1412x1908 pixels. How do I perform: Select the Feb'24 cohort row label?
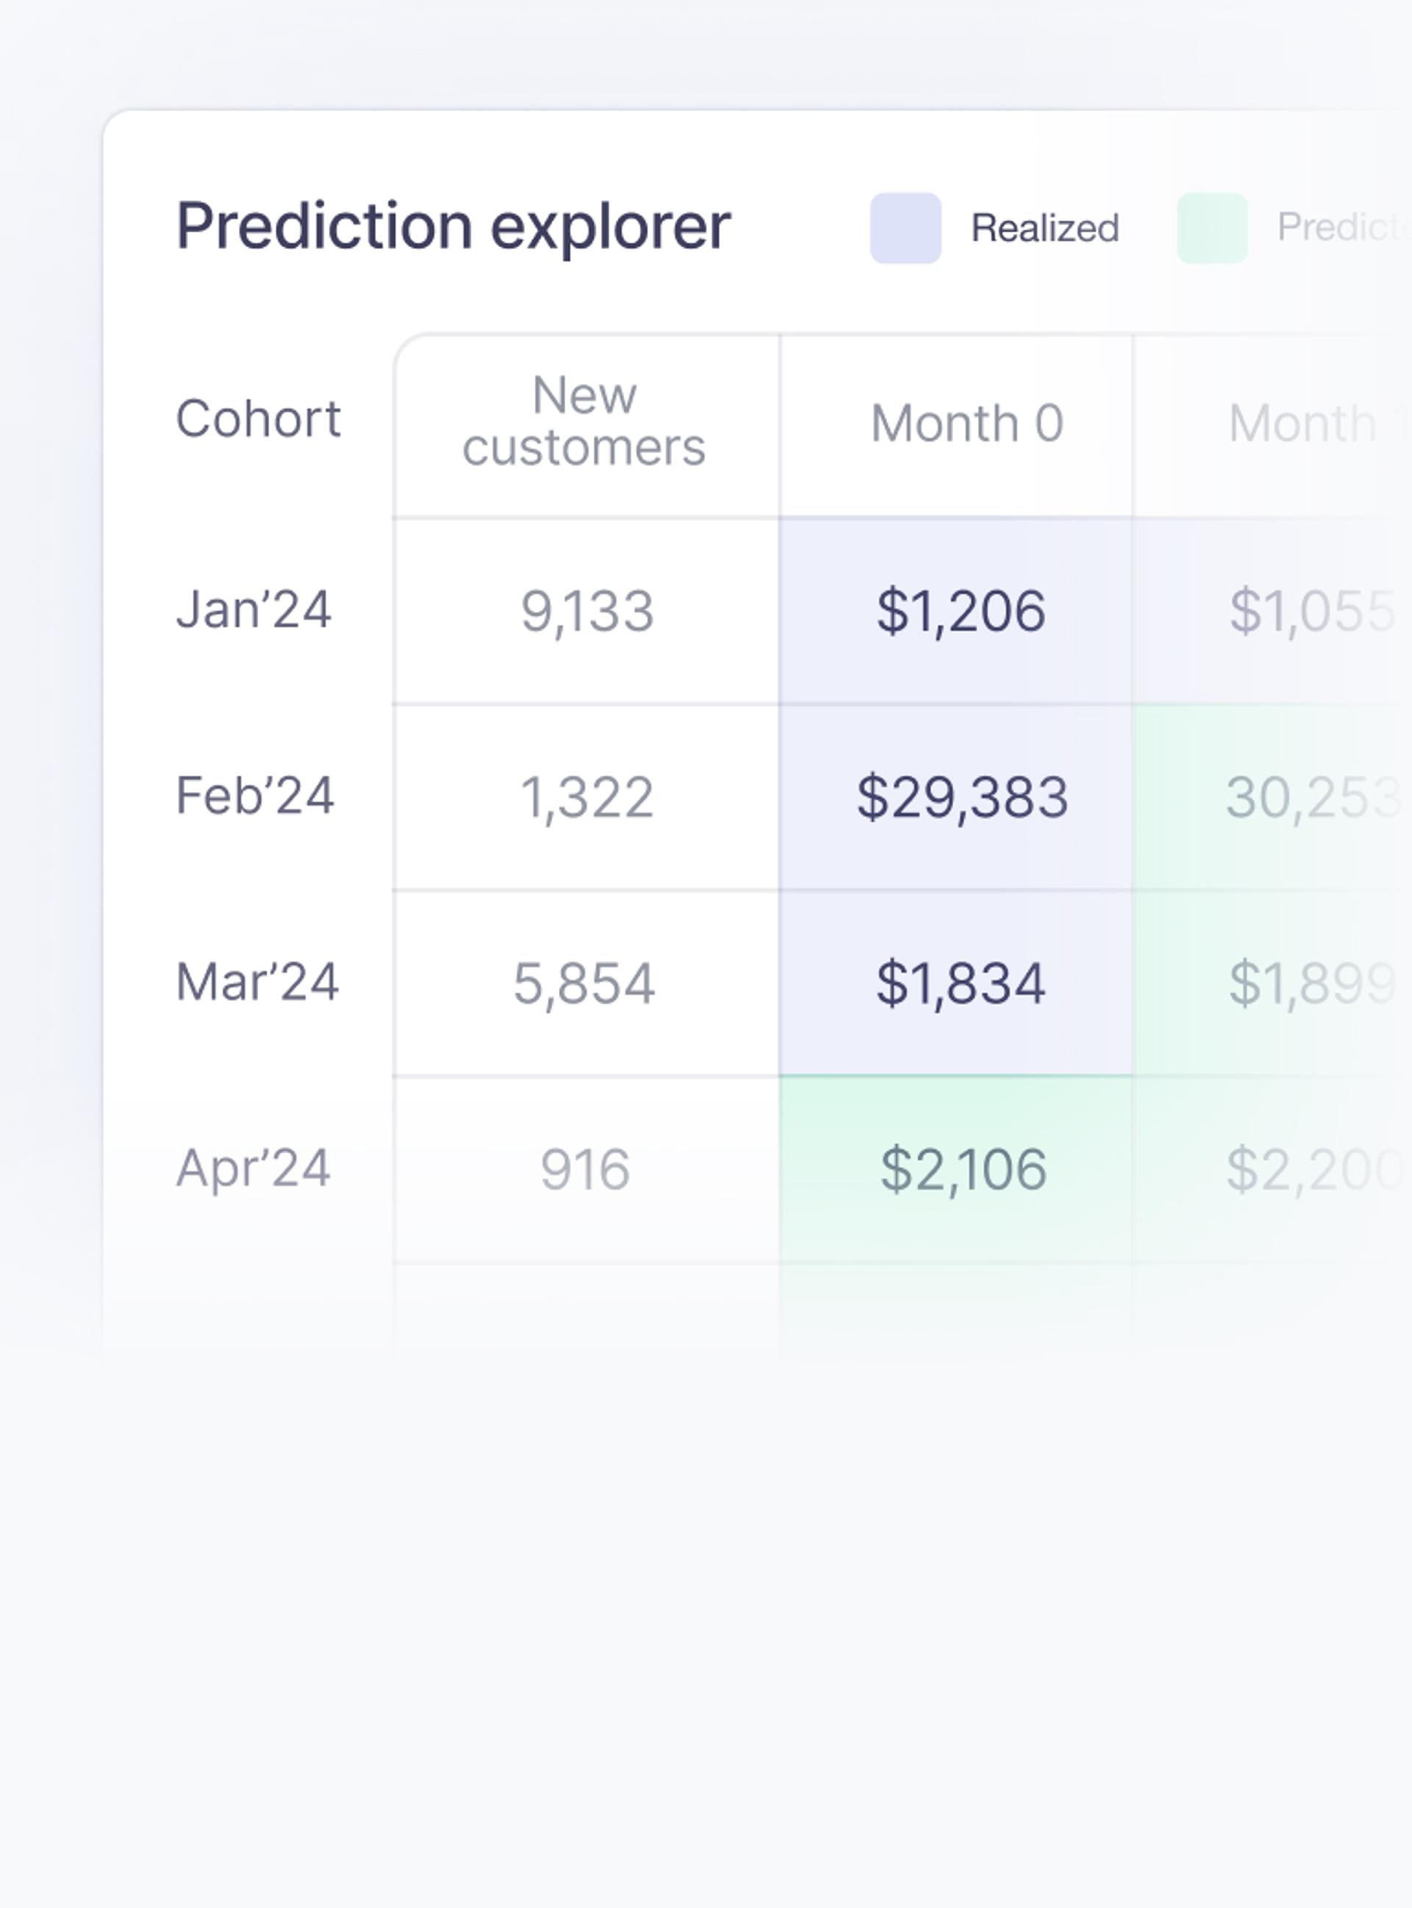(x=254, y=796)
